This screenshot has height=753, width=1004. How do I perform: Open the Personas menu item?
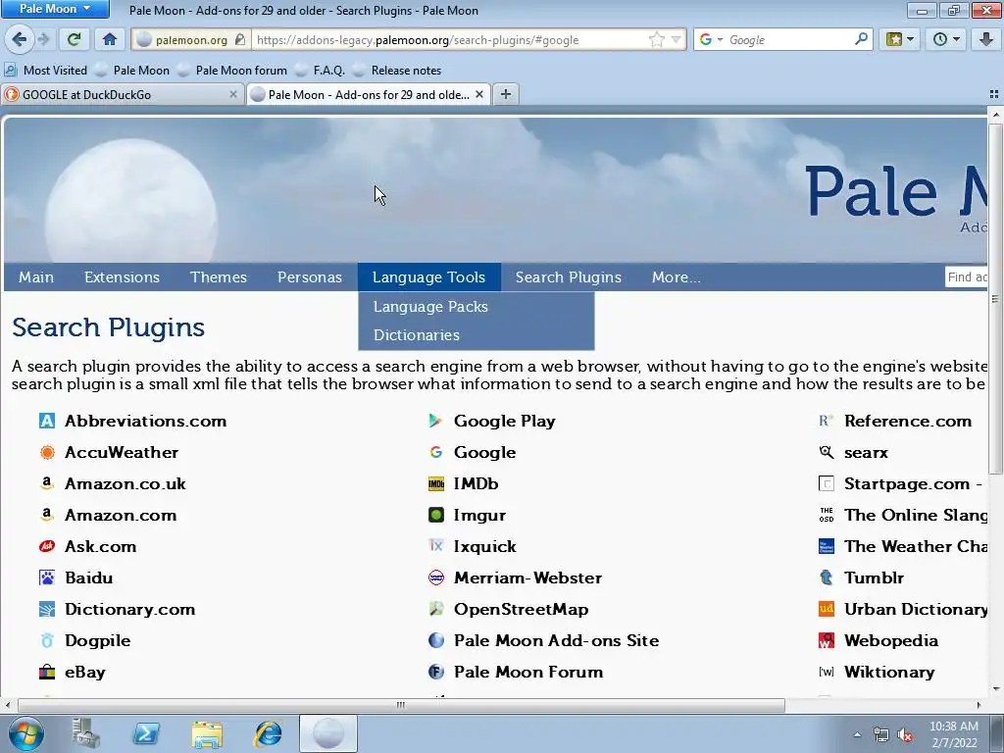coord(309,277)
